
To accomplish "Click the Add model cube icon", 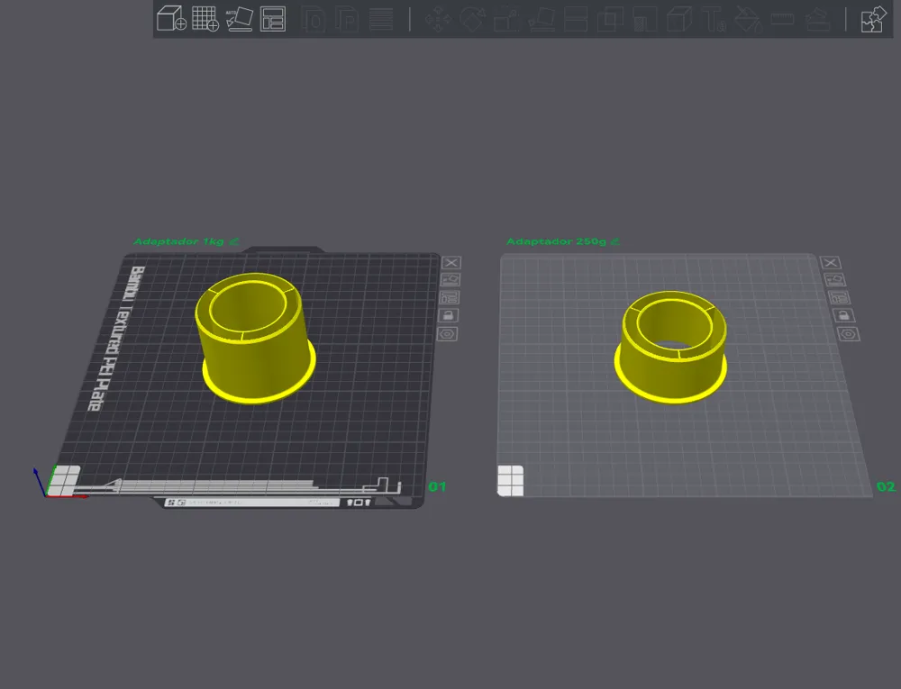I will tap(171, 18).
